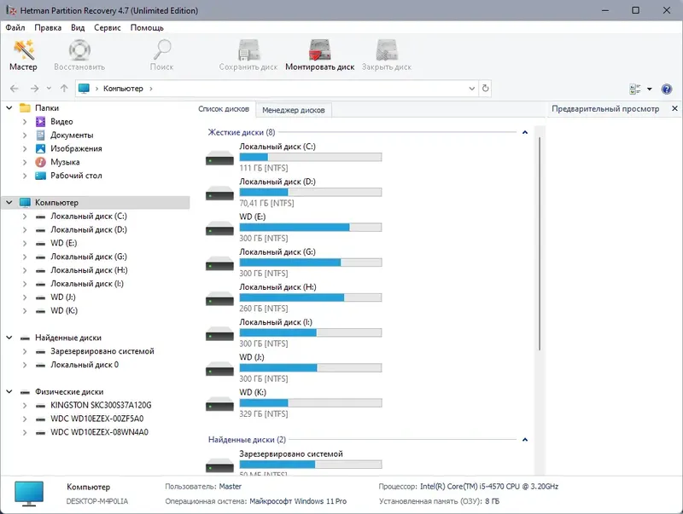This screenshot has width=683, height=514.
Task: Click the Закрыть диск toolbar icon
Action: coord(387,49)
